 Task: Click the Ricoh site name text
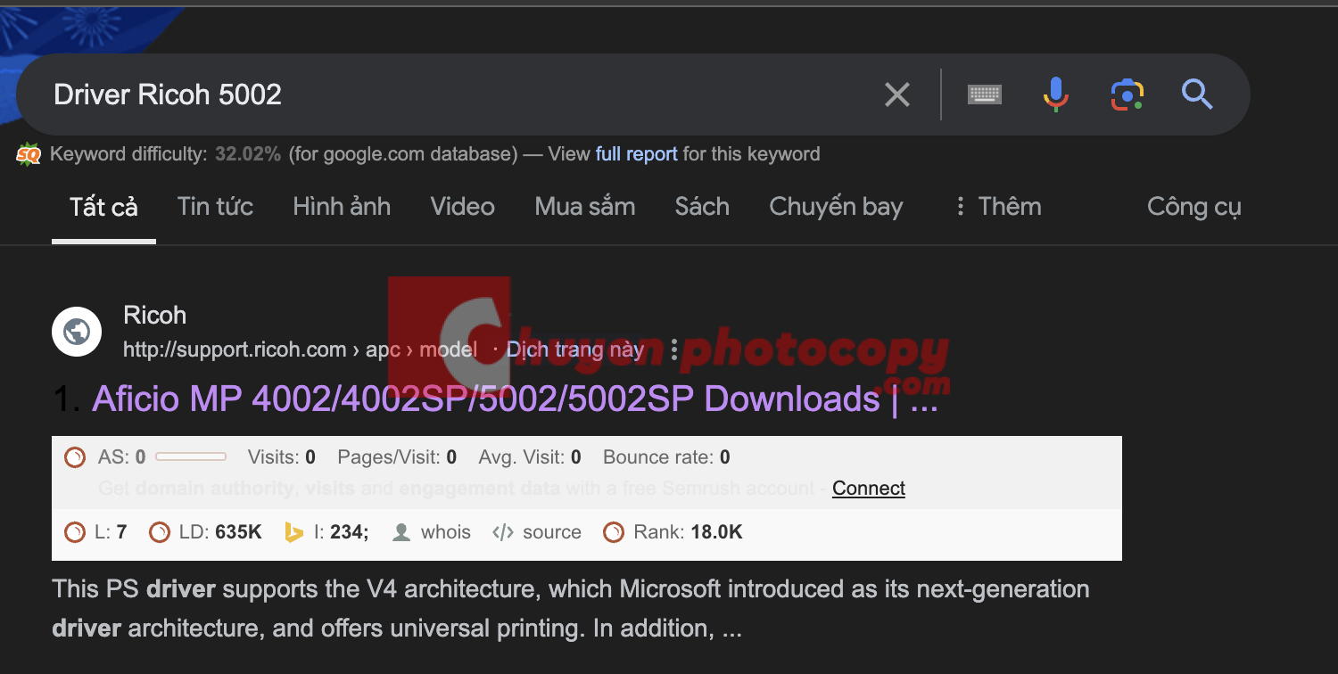pyautogui.click(x=155, y=316)
